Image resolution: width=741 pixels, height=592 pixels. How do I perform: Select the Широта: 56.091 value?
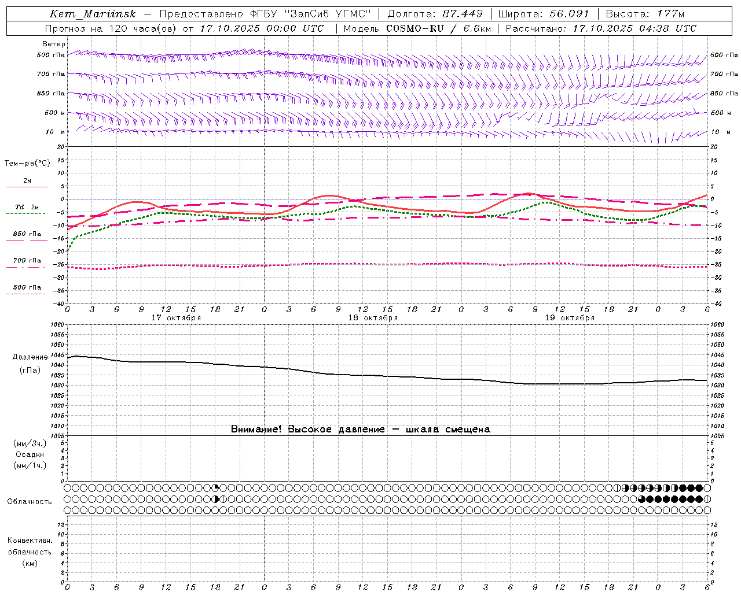[x=544, y=14]
